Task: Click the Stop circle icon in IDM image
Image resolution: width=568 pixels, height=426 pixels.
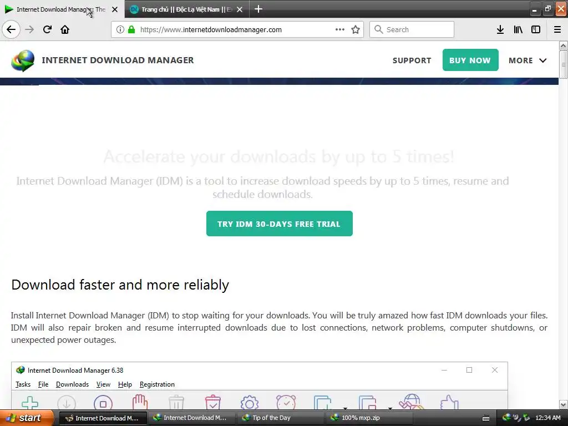Action: 103,403
